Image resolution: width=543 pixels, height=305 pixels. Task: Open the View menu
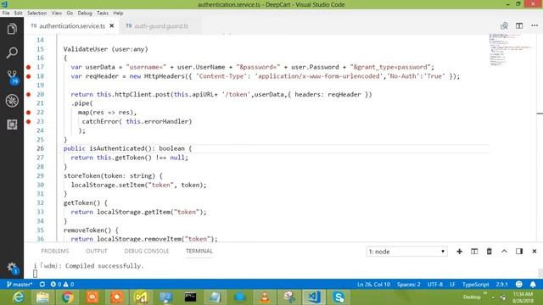[57, 14]
